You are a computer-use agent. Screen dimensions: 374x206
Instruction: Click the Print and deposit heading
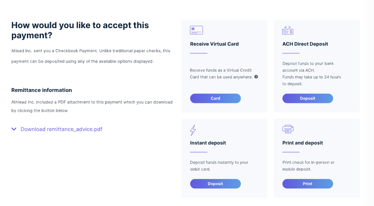(x=303, y=143)
